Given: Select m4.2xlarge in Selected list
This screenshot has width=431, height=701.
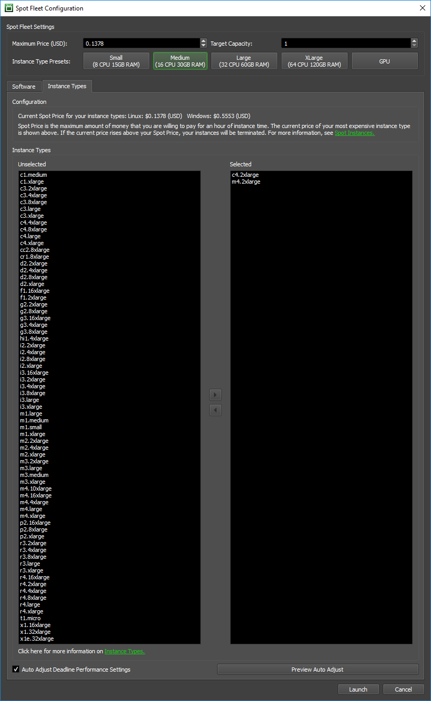Looking at the screenshot, I should tap(321, 182).
